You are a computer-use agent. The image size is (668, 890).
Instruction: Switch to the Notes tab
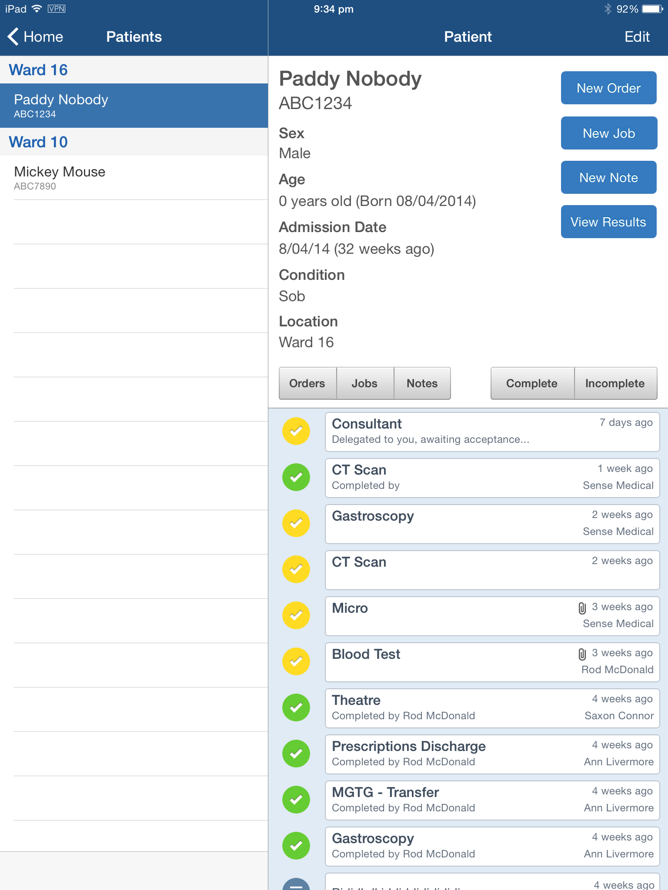(x=422, y=383)
